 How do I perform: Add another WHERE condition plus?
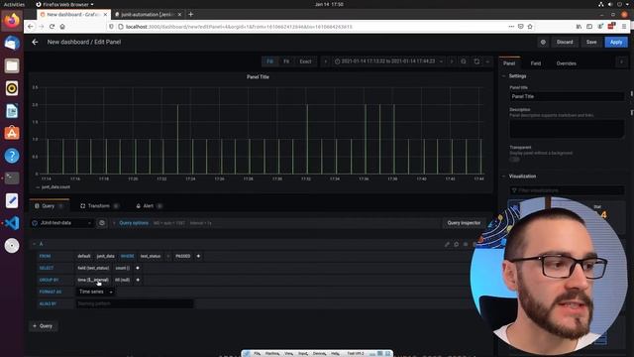pyautogui.click(x=198, y=256)
